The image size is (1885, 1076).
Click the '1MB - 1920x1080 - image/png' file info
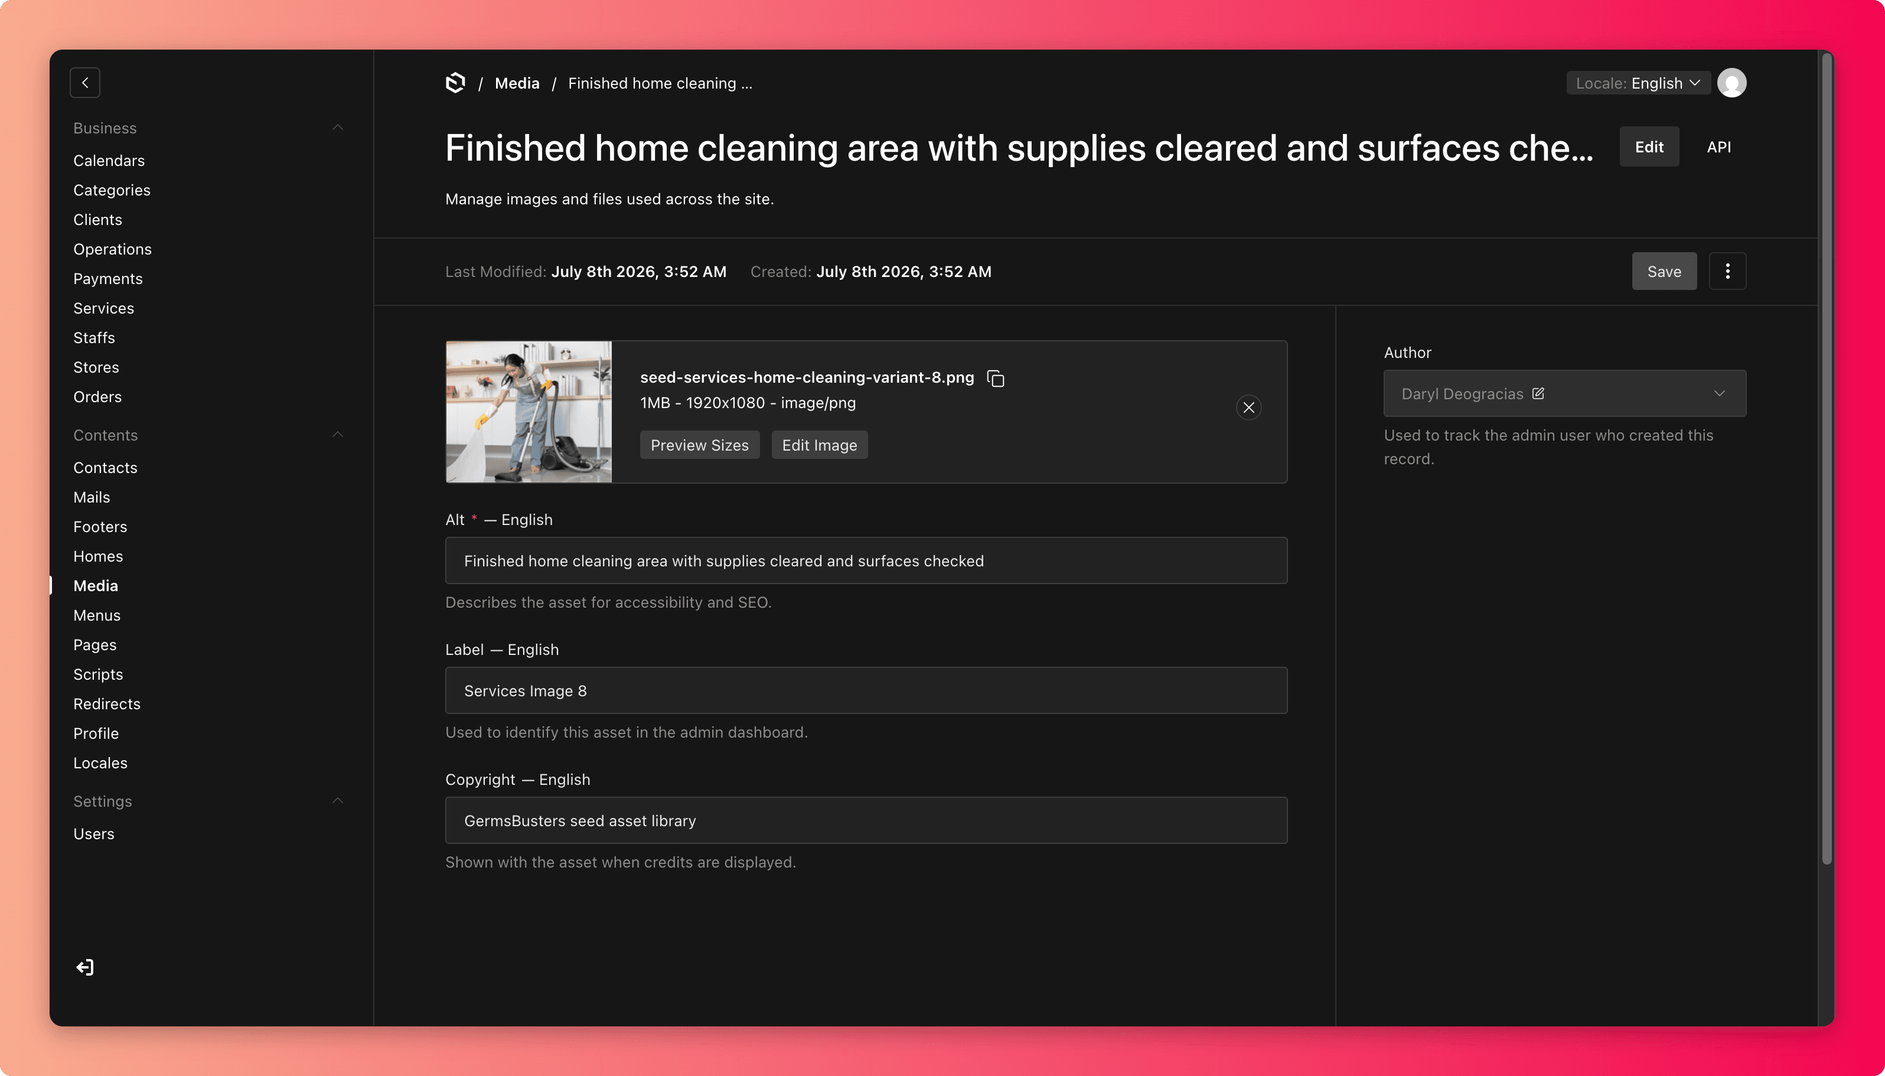tap(748, 403)
